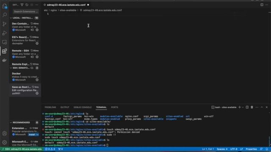Open the Search view in the activity bar
Image resolution: width=271 pixels, height=152 pixels.
tap(5, 15)
